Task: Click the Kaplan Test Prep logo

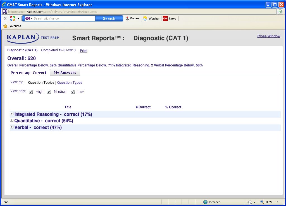Action: coord(33,38)
